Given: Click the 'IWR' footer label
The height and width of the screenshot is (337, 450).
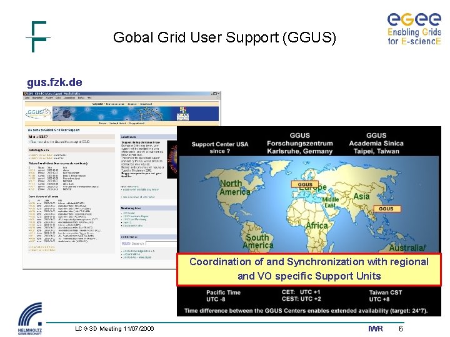Looking at the screenshot, I should 376,329.
